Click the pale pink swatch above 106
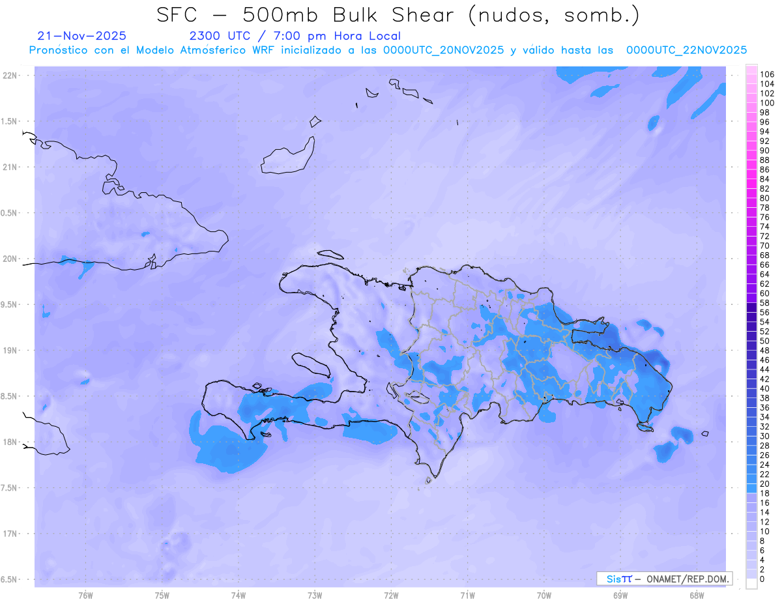Image resolution: width=782 pixels, height=604 pixels. pyautogui.click(x=751, y=70)
